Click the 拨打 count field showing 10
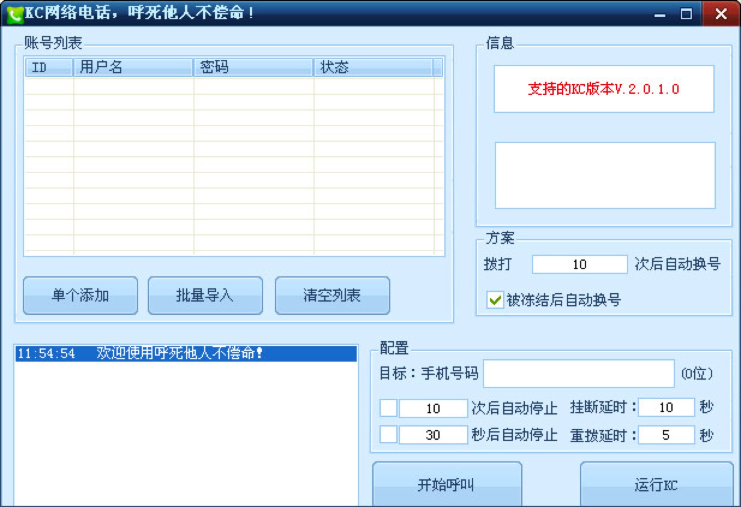Screen dimensions: 741x507 [x=580, y=264]
